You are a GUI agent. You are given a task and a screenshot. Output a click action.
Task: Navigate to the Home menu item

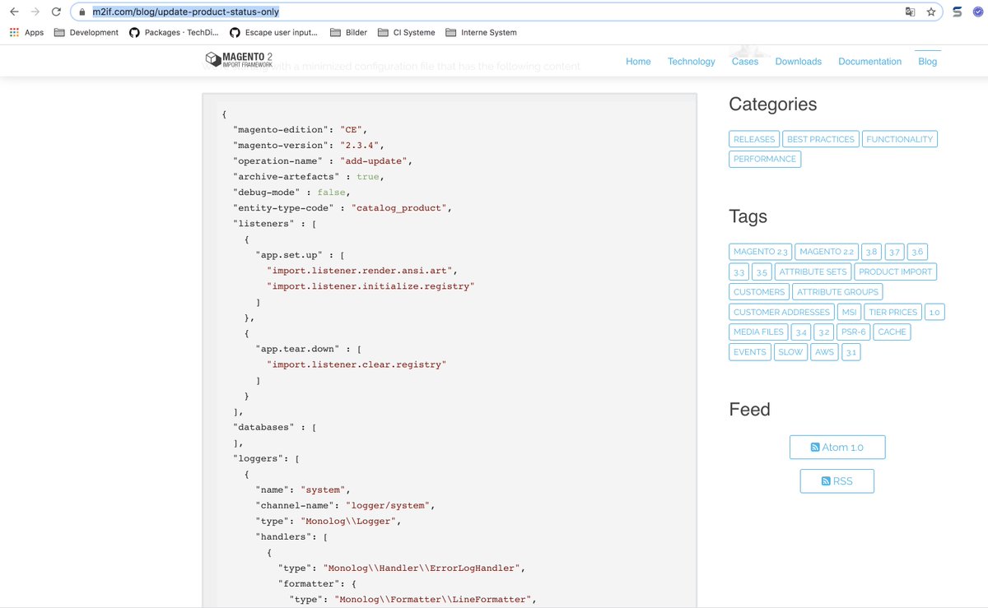click(x=638, y=62)
